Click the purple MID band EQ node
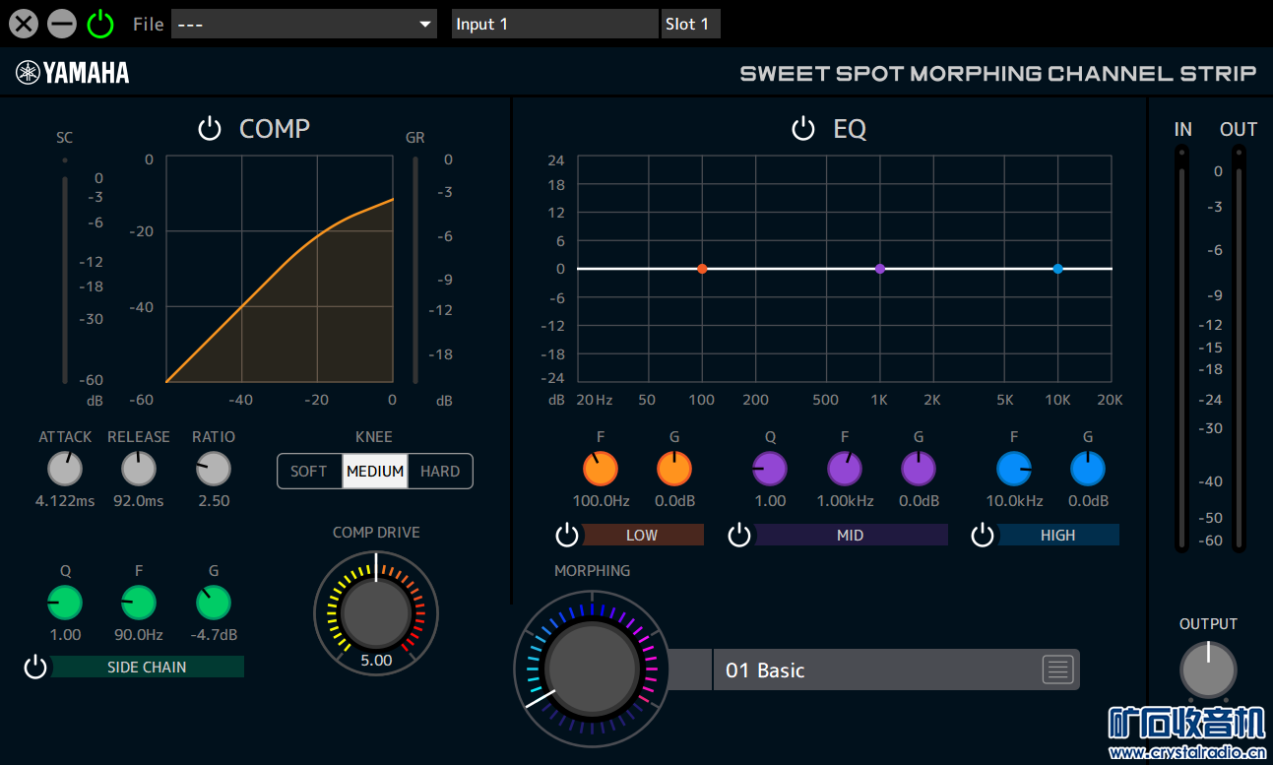 pyautogui.click(x=880, y=269)
